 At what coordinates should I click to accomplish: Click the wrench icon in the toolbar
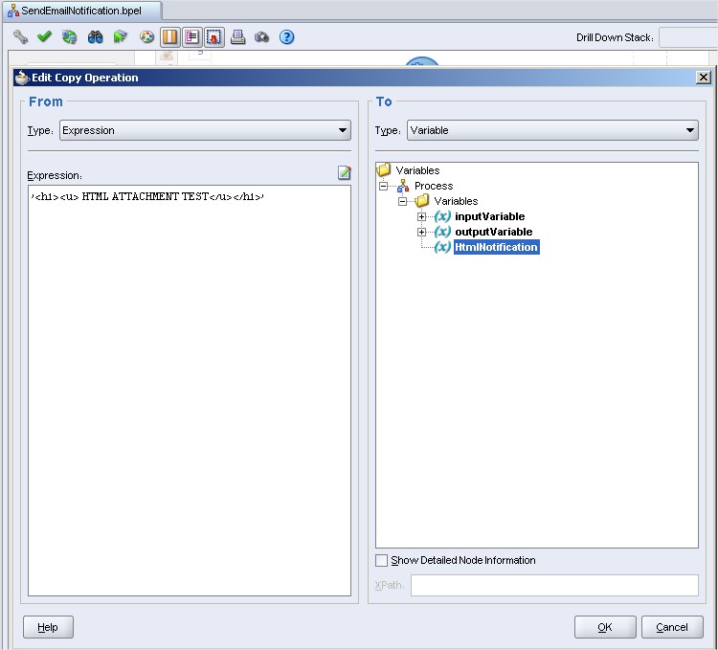click(20, 37)
